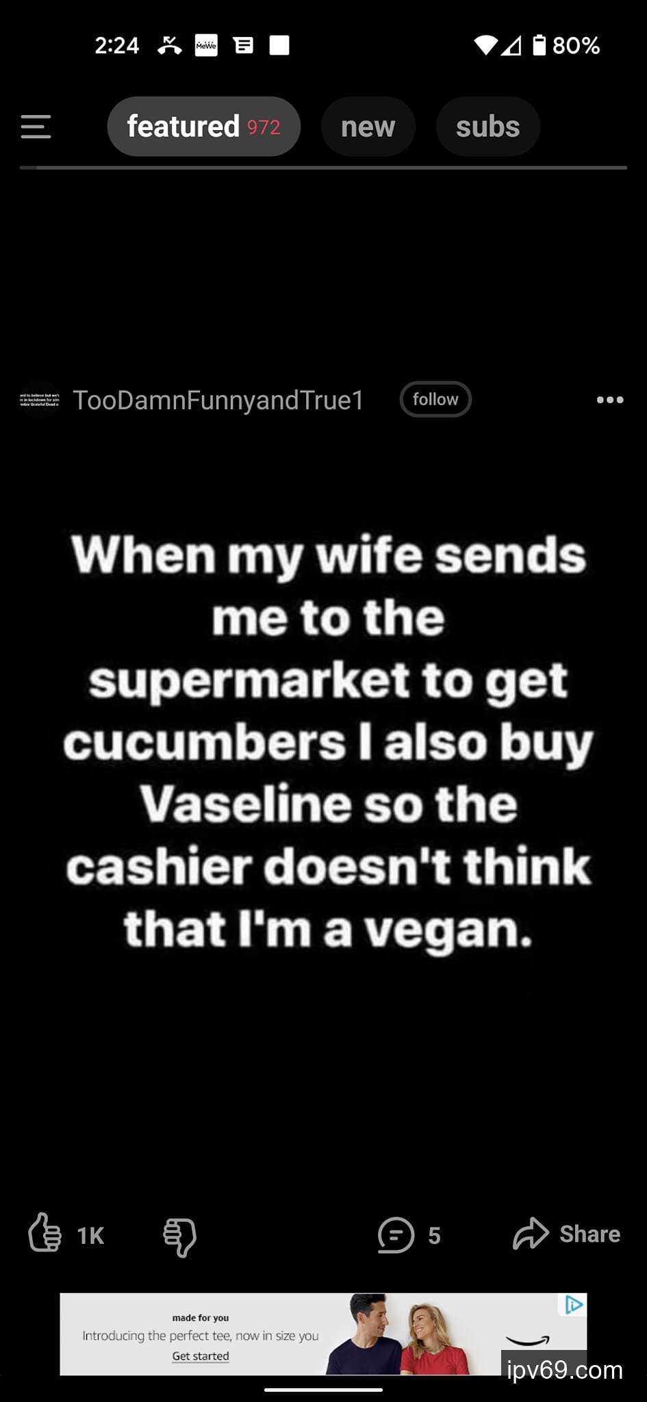
Task: Tap the battery indicator showing 80%
Action: coord(566,45)
